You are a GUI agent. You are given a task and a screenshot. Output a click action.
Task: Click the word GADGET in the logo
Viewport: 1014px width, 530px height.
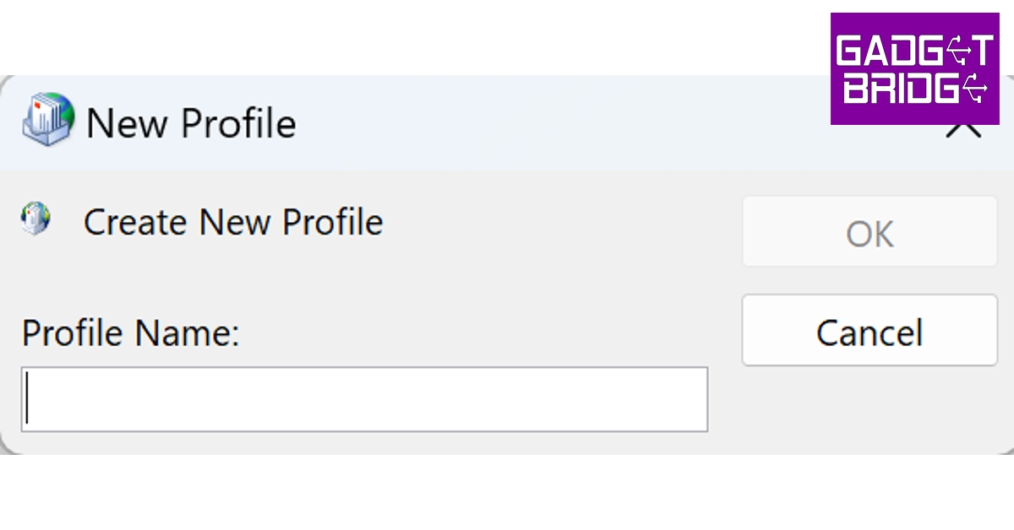pos(913,51)
